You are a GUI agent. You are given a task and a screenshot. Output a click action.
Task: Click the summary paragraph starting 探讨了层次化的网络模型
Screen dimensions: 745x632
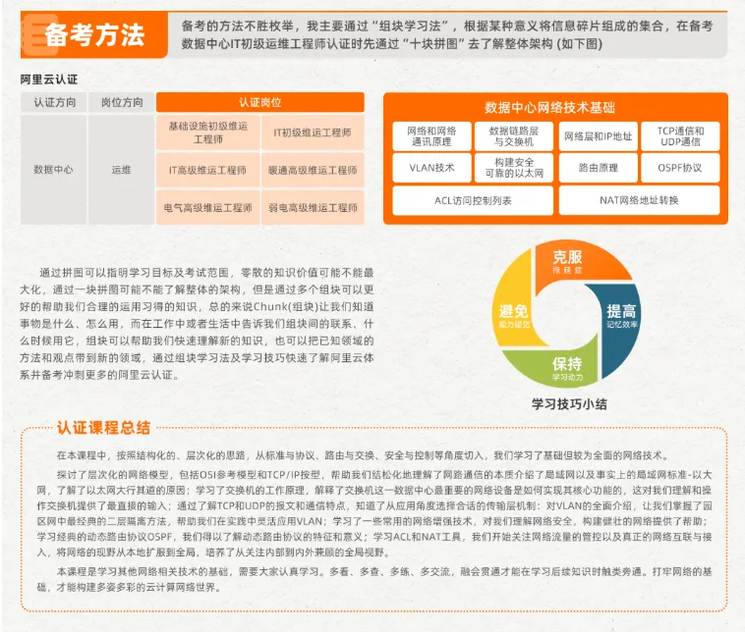(x=374, y=513)
